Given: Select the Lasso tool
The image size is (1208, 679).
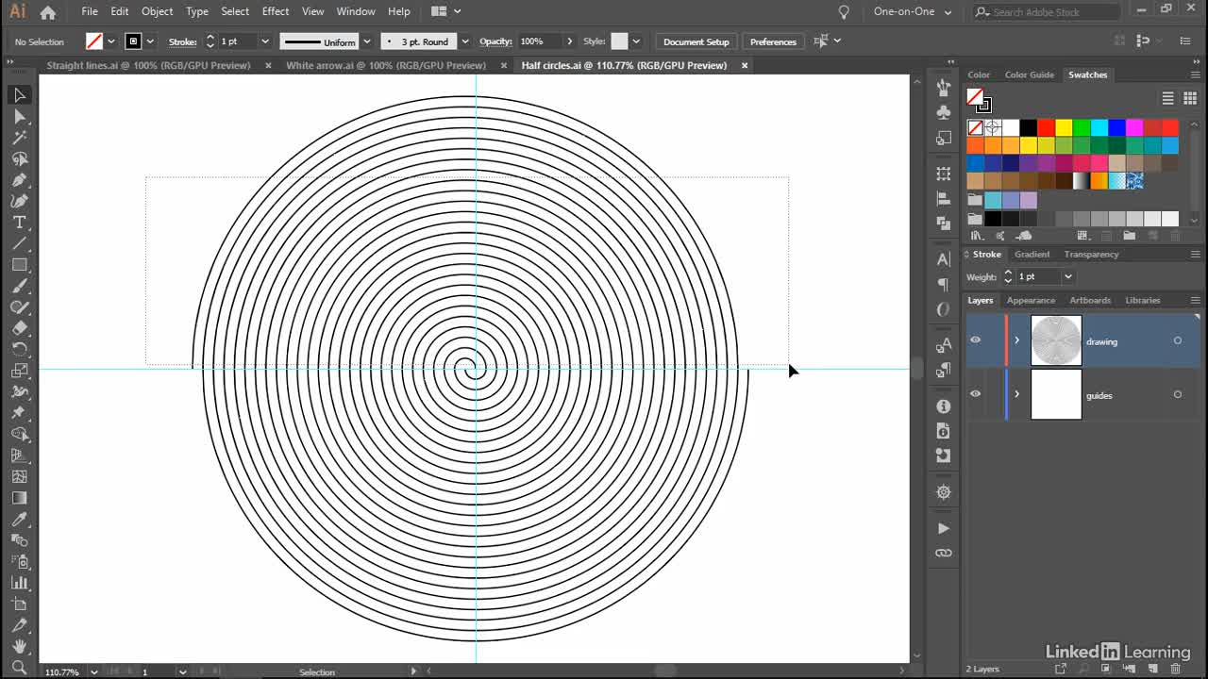Looking at the screenshot, I should tap(19, 159).
